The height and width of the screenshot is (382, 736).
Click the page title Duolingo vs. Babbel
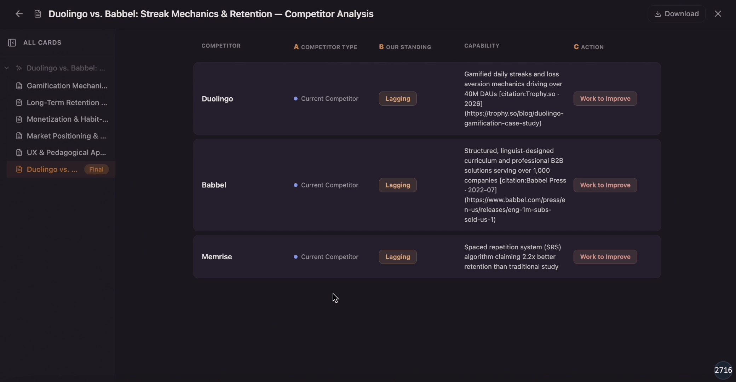coord(211,14)
